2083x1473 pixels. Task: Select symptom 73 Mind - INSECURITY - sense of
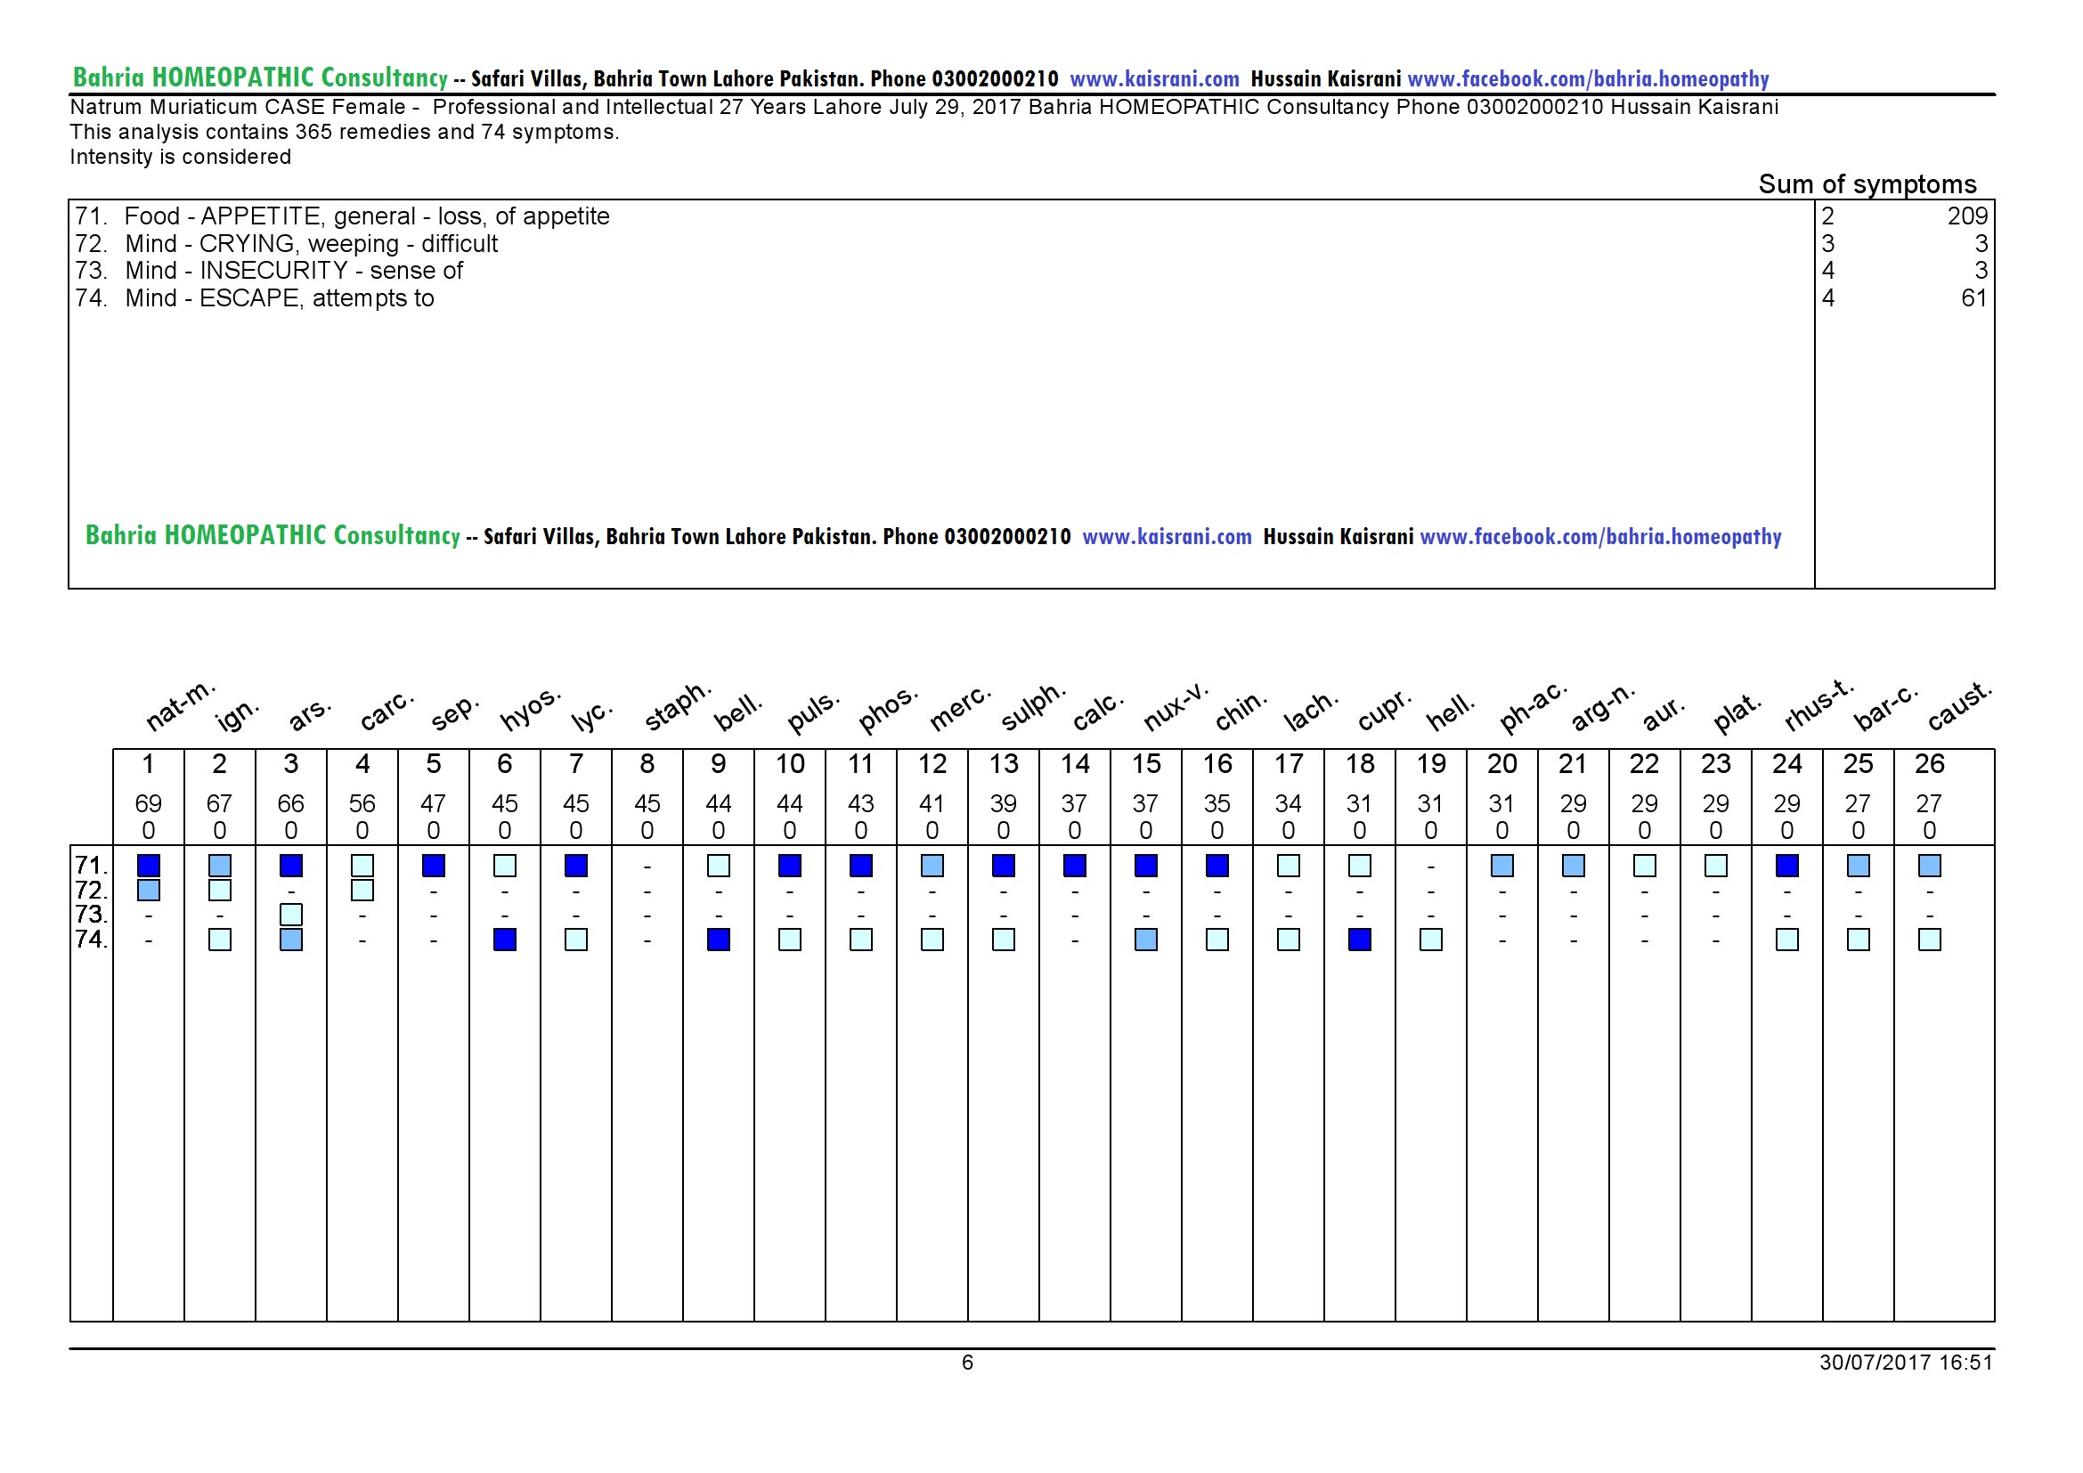point(269,271)
